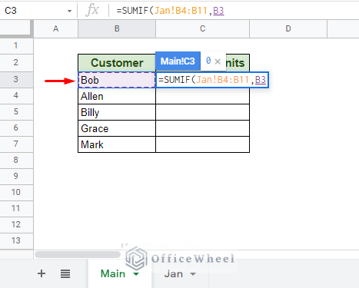
Task: Click the empty units cell beside Grace
Action: (x=202, y=128)
